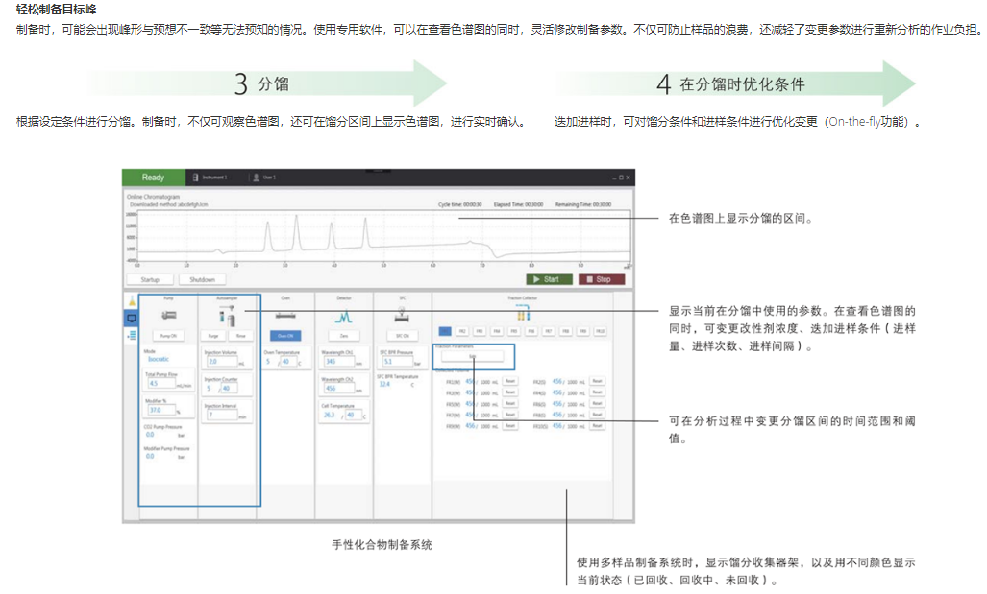Screen dimensions: 987x594
Task: Click the Remaining Time readout
Action: click(x=583, y=205)
